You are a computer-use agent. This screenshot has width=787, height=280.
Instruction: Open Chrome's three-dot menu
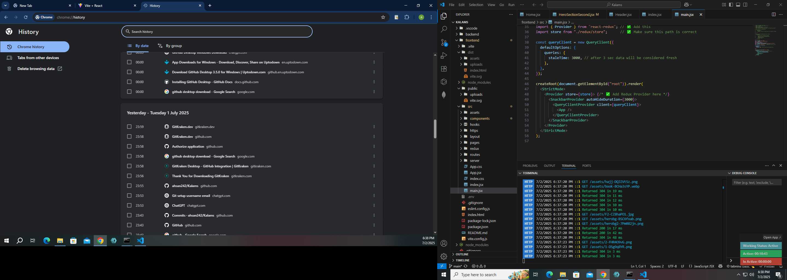tap(431, 17)
